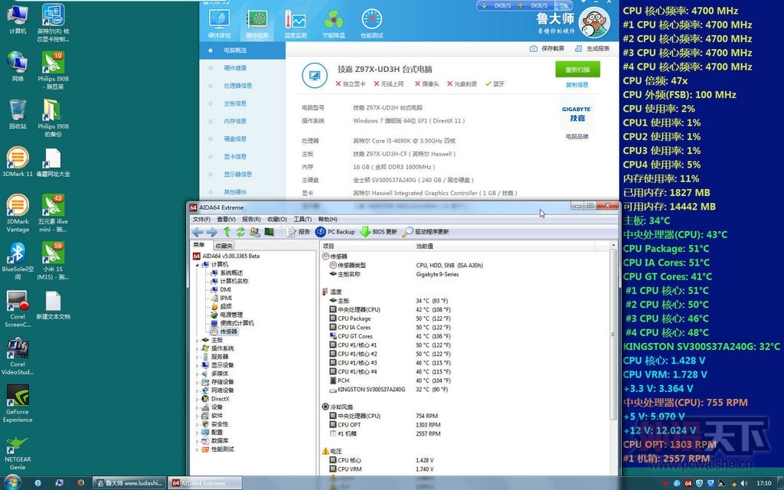The width and height of the screenshot is (784, 490).
Task: Click AIDA64 up-level green arrow icon
Action: (227, 232)
